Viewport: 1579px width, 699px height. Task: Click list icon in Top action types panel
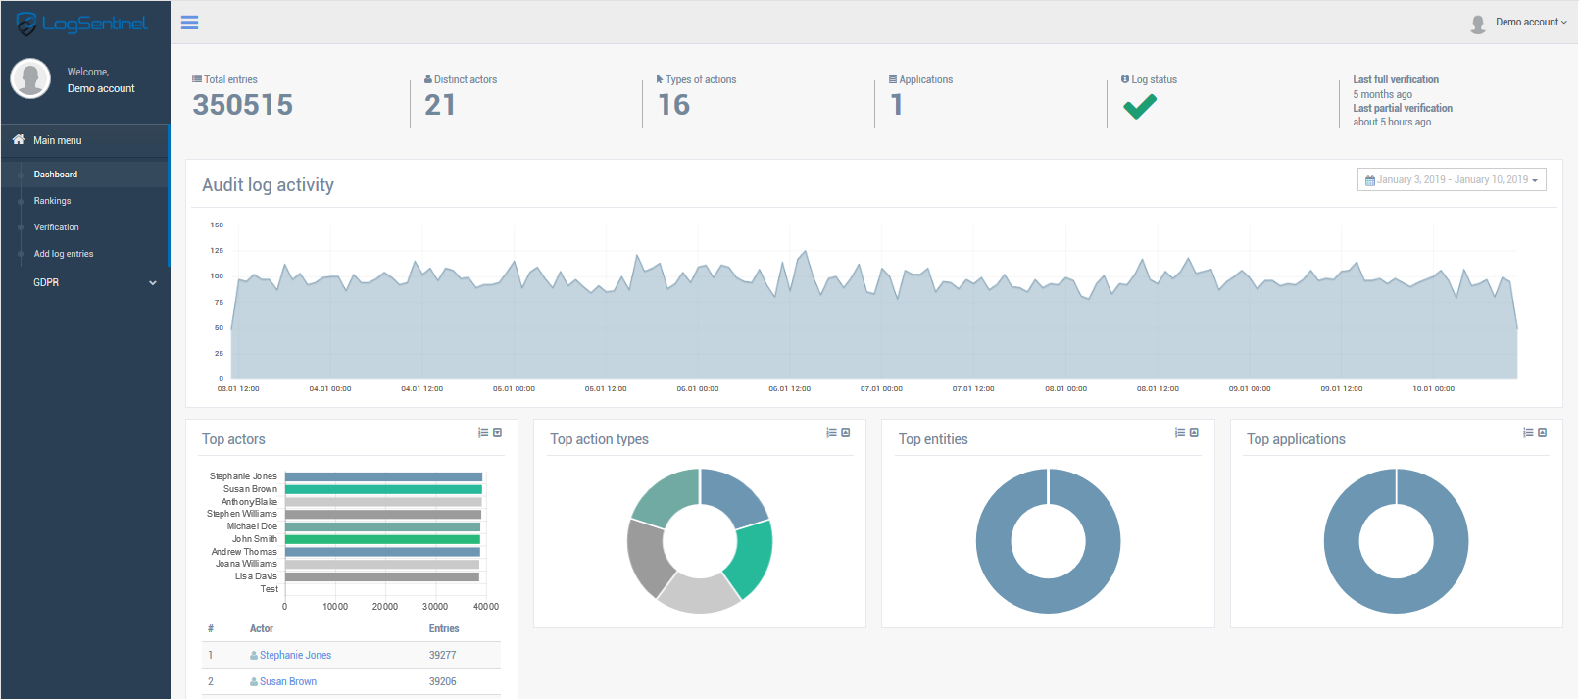click(x=831, y=432)
